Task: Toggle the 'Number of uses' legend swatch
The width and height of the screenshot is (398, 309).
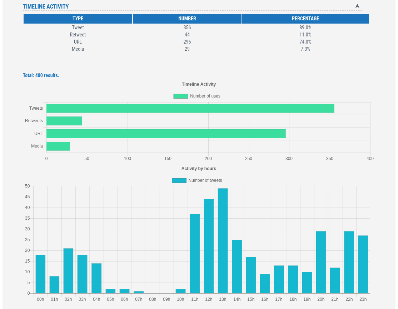Action: tap(180, 96)
